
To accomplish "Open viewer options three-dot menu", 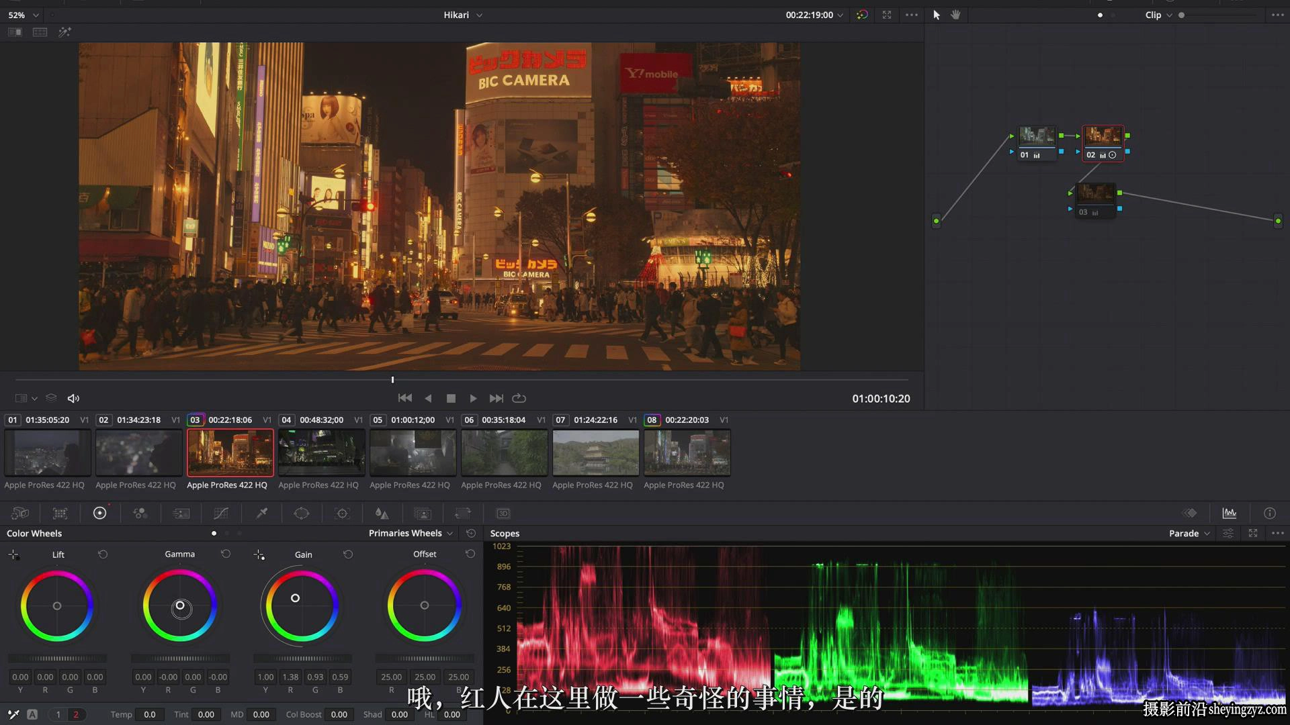I will pos(912,15).
